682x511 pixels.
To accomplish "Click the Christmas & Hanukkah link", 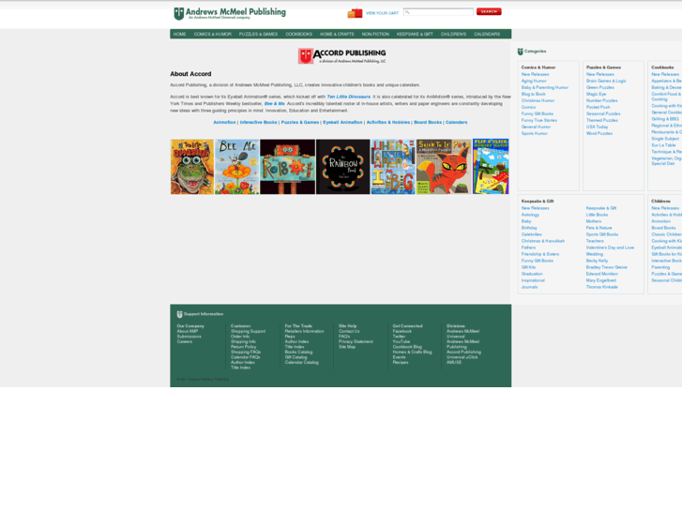I will [x=543, y=241].
